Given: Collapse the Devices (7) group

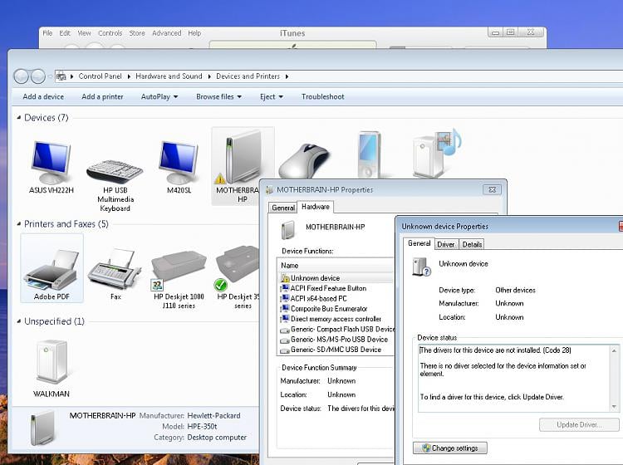Looking at the screenshot, I should [x=18, y=118].
